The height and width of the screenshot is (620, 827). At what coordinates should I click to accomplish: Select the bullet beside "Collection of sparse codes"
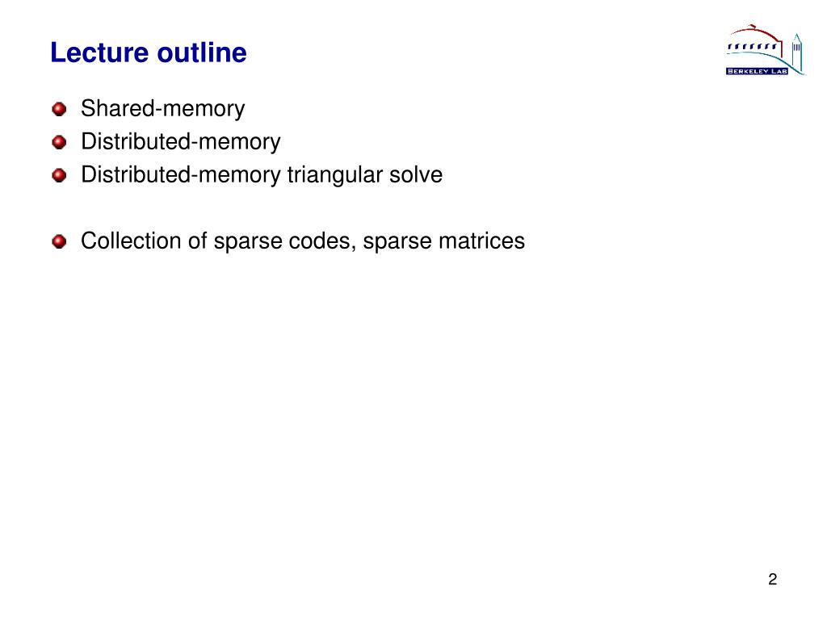[58, 241]
